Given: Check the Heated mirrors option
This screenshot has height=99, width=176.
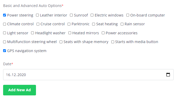Looking at the screenshot, I should coord(70,33).
